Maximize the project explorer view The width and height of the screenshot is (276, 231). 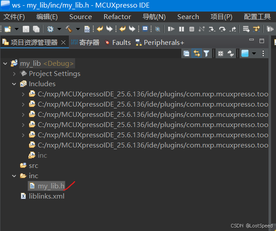click(x=262, y=41)
